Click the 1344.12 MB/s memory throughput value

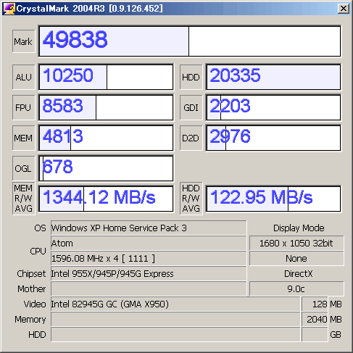coord(106,199)
